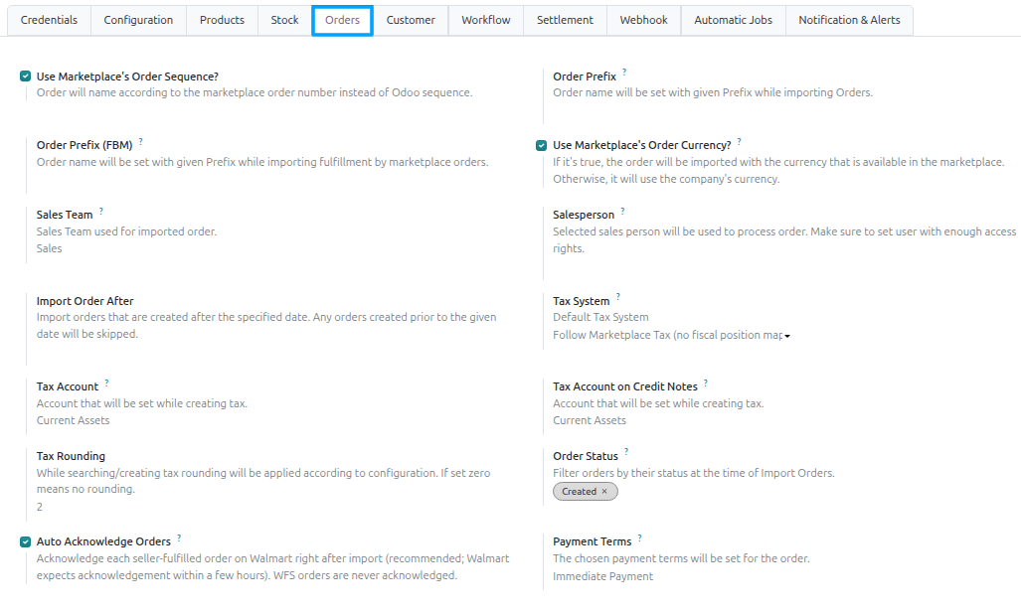Show help for Auto Acknowledge Orders

tap(179, 537)
